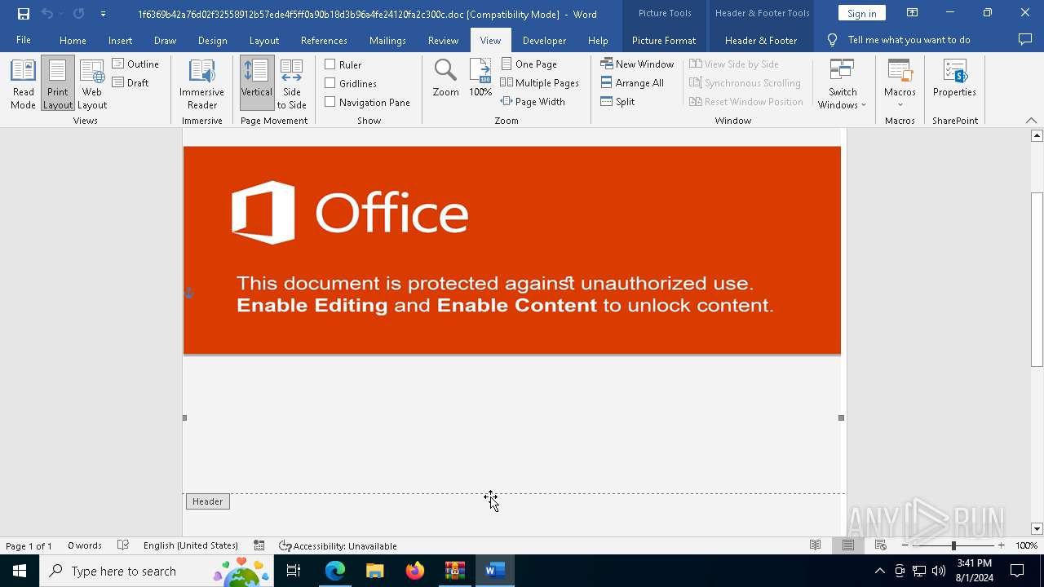Open the Developer tab

544,40
